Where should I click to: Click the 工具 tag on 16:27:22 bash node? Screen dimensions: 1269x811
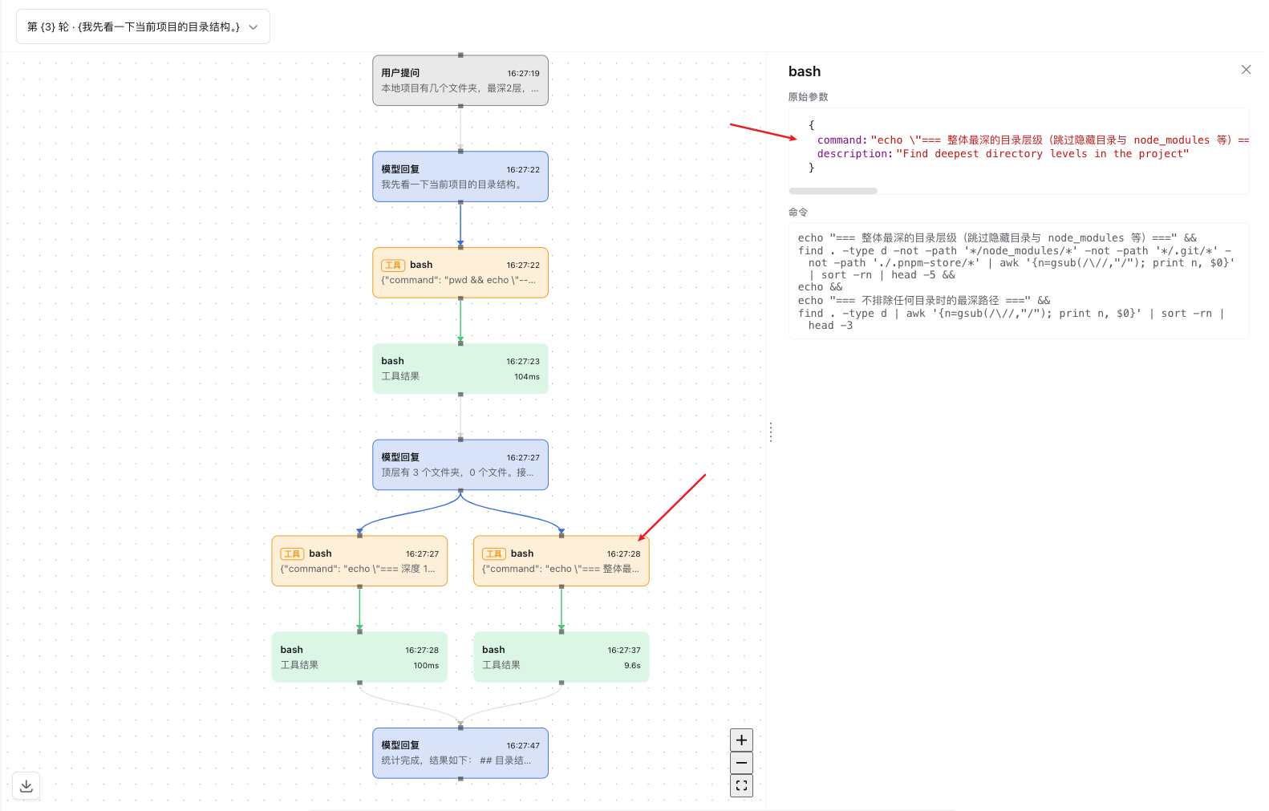click(393, 265)
